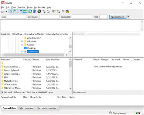Viewport: 144px width, 115px height.
Task: Expand the Classes folder node
Action: coord(22,45)
